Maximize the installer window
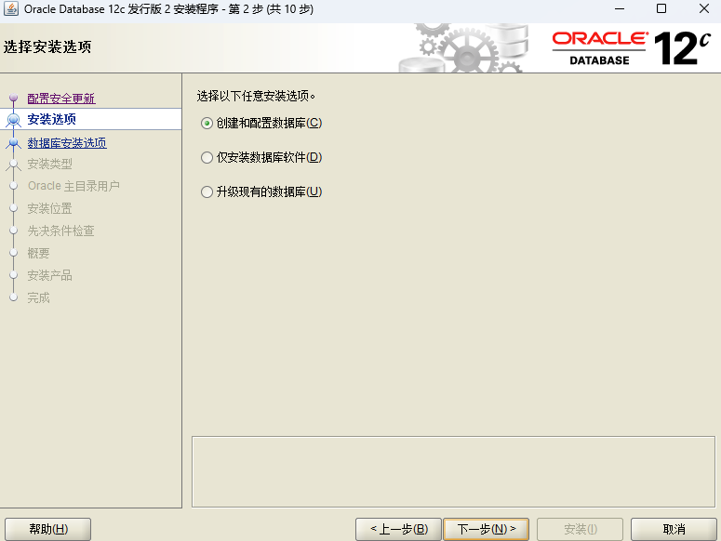 [x=661, y=8]
